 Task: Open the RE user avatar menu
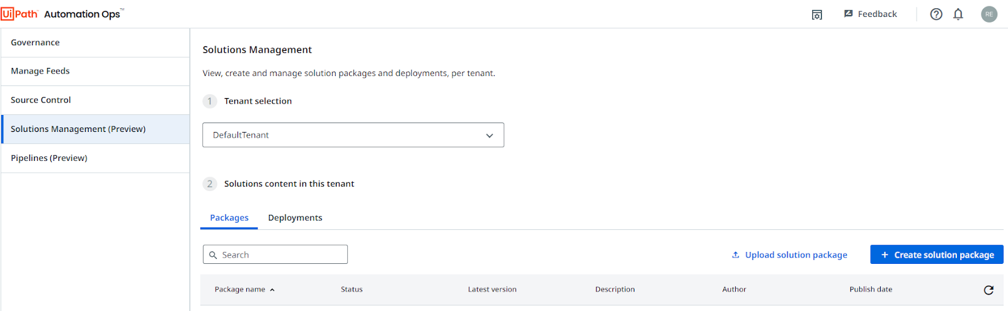(x=989, y=14)
